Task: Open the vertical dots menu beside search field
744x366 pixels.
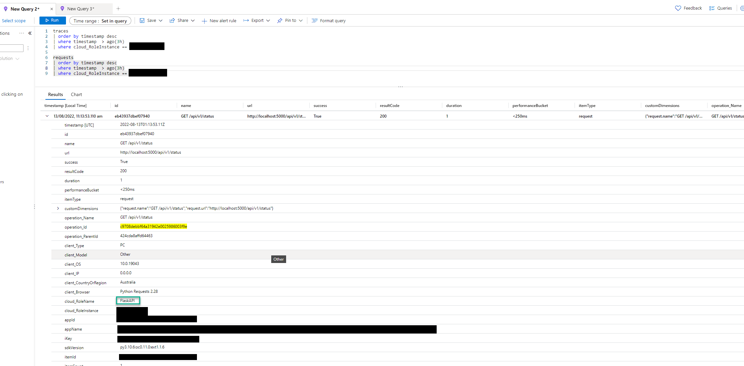Action: pyautogui.click(x=28, y=48)
